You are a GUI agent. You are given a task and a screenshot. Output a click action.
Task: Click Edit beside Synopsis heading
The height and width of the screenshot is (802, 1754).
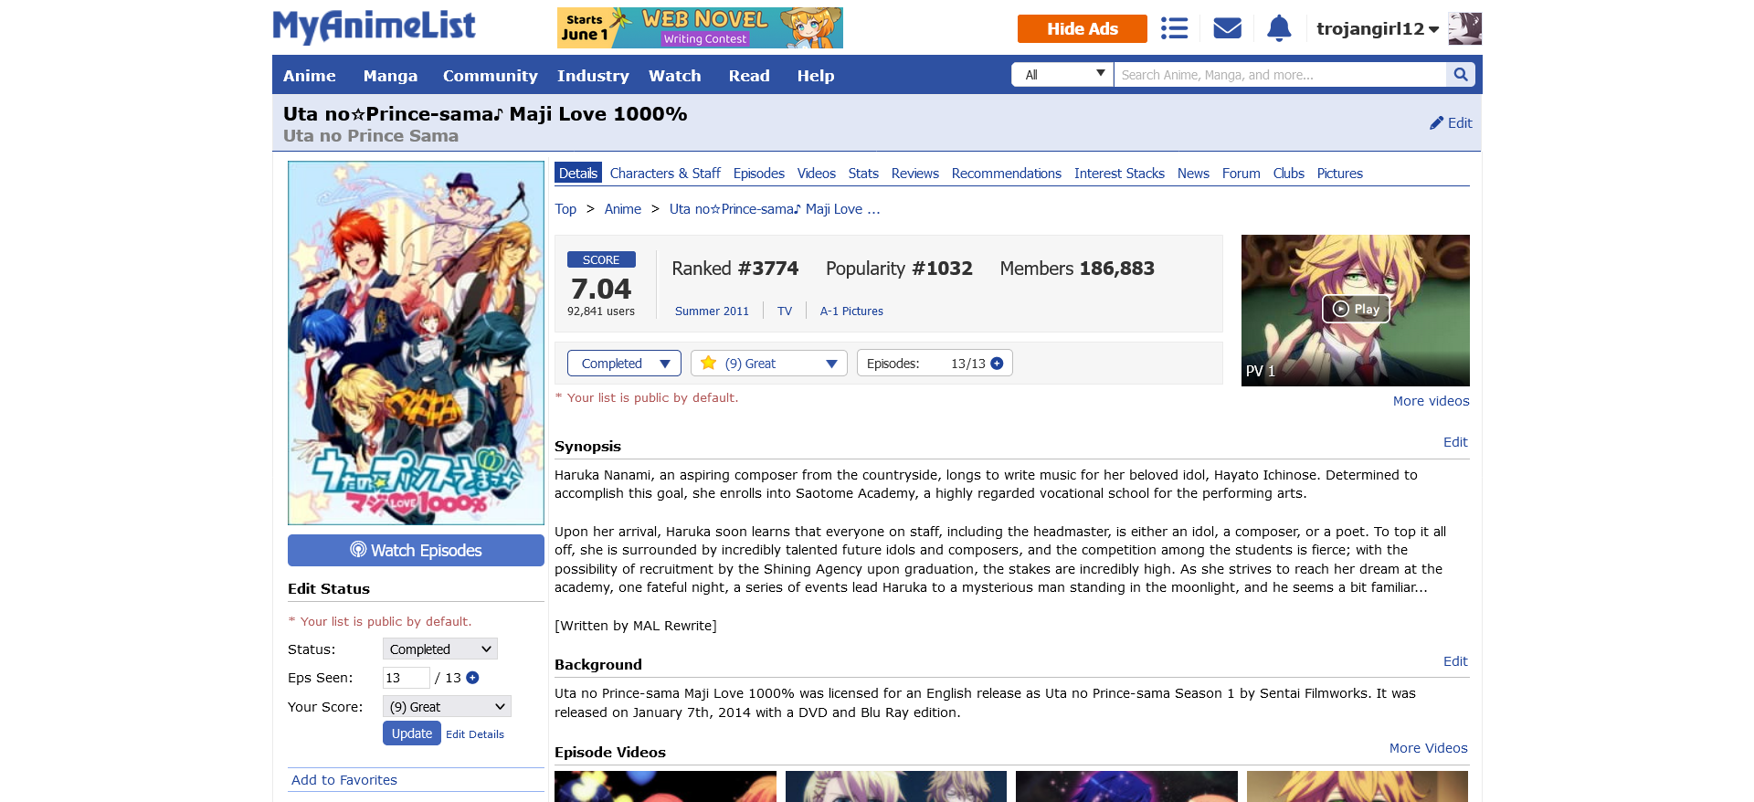1455,442
